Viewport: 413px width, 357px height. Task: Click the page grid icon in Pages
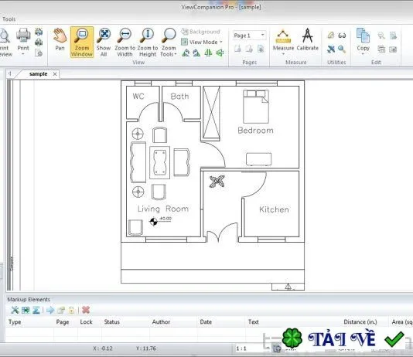coord(261,49)
